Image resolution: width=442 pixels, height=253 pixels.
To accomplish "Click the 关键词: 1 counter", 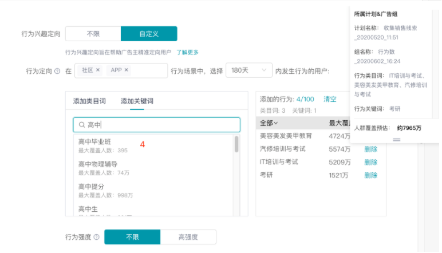I will point(304,110).
